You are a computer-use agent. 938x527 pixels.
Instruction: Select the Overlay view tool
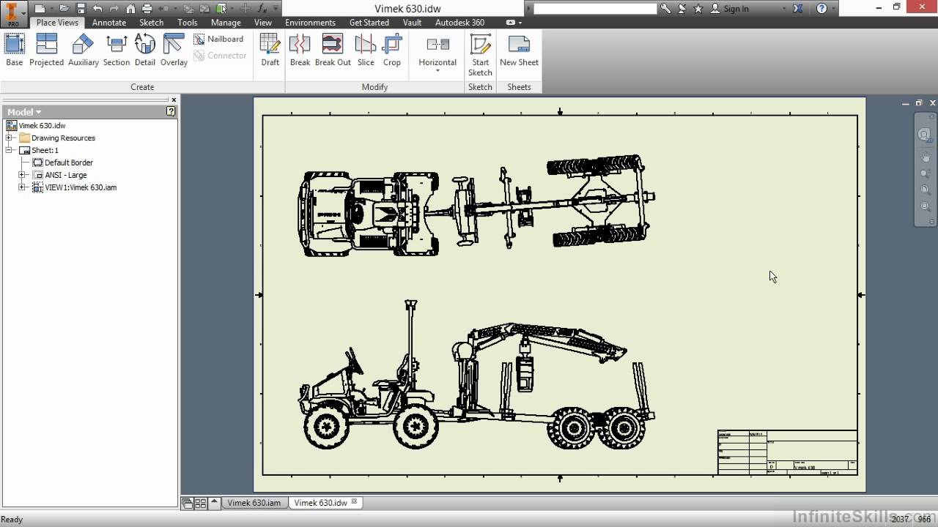tap(174, 50)
